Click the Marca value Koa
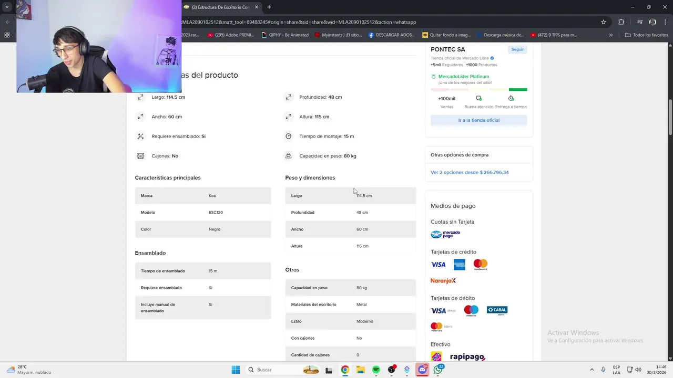This screenshot has height=378, width=673. pyautogui.click(x=212, y=196)
